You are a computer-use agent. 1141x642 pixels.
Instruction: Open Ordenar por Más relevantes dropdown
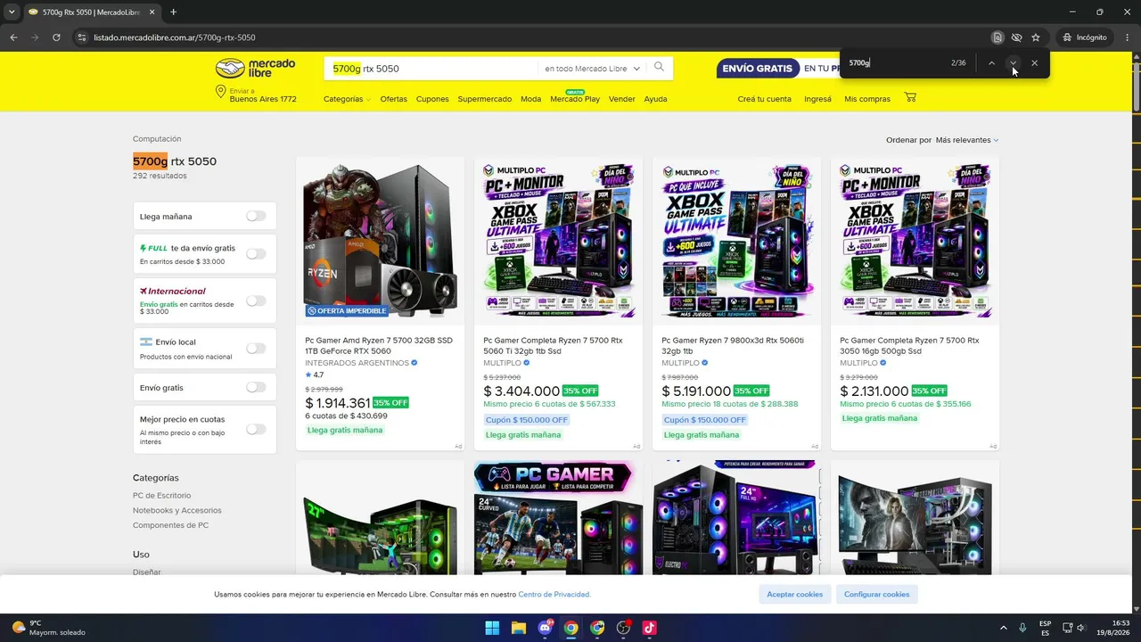(x=967, y=140)
